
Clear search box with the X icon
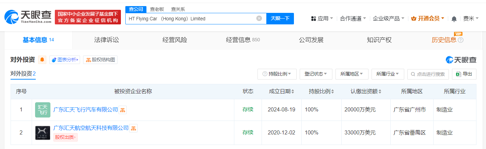[x=259, y=18]
